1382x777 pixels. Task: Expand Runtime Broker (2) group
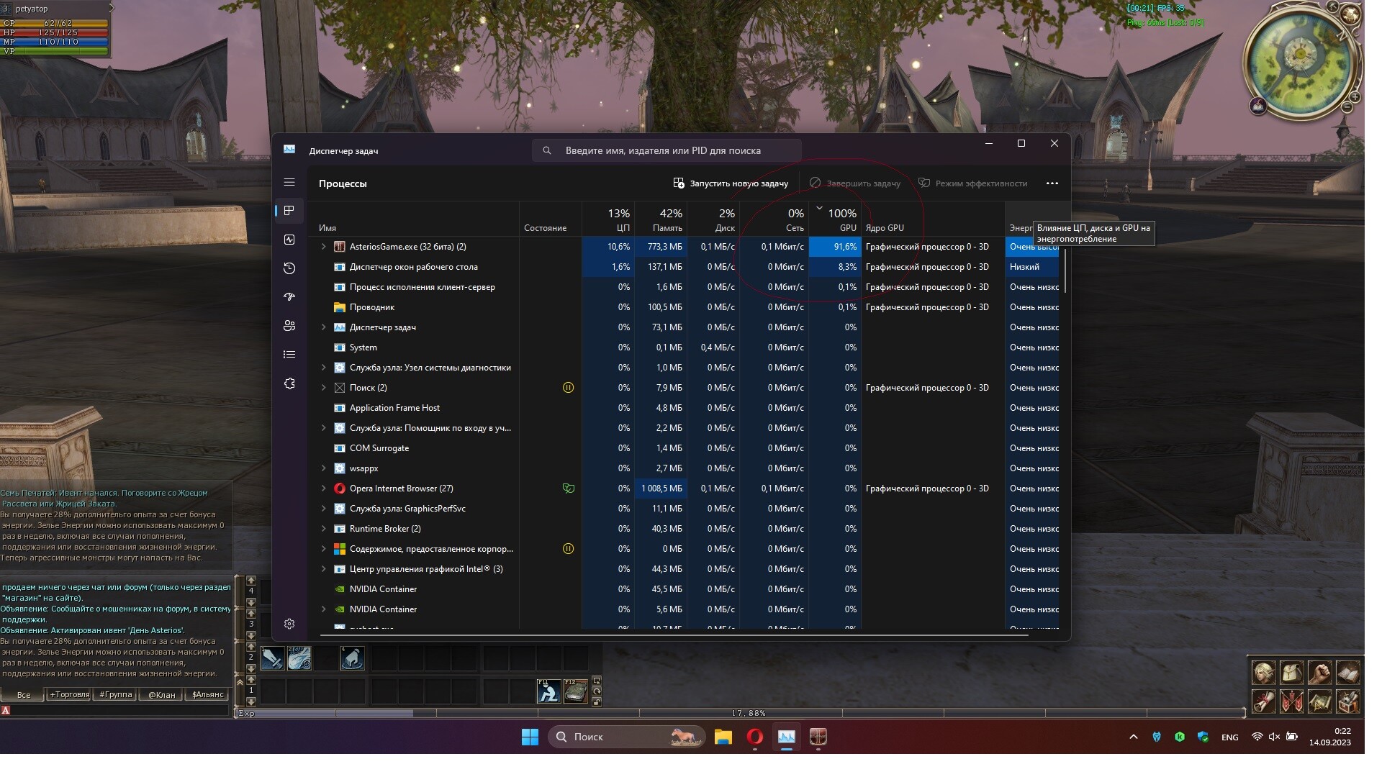pos(323,529)
